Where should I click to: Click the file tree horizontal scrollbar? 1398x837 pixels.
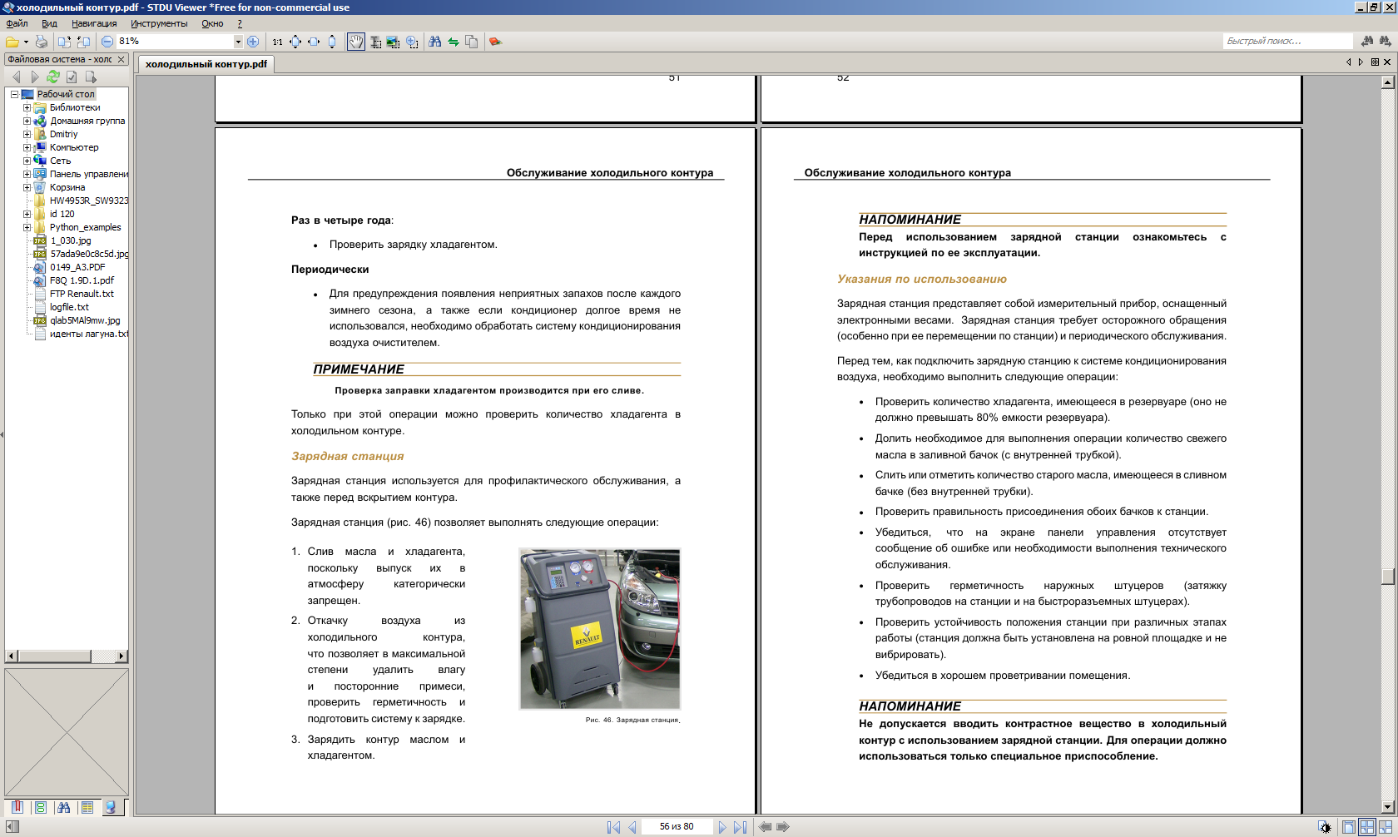[67, 656]
